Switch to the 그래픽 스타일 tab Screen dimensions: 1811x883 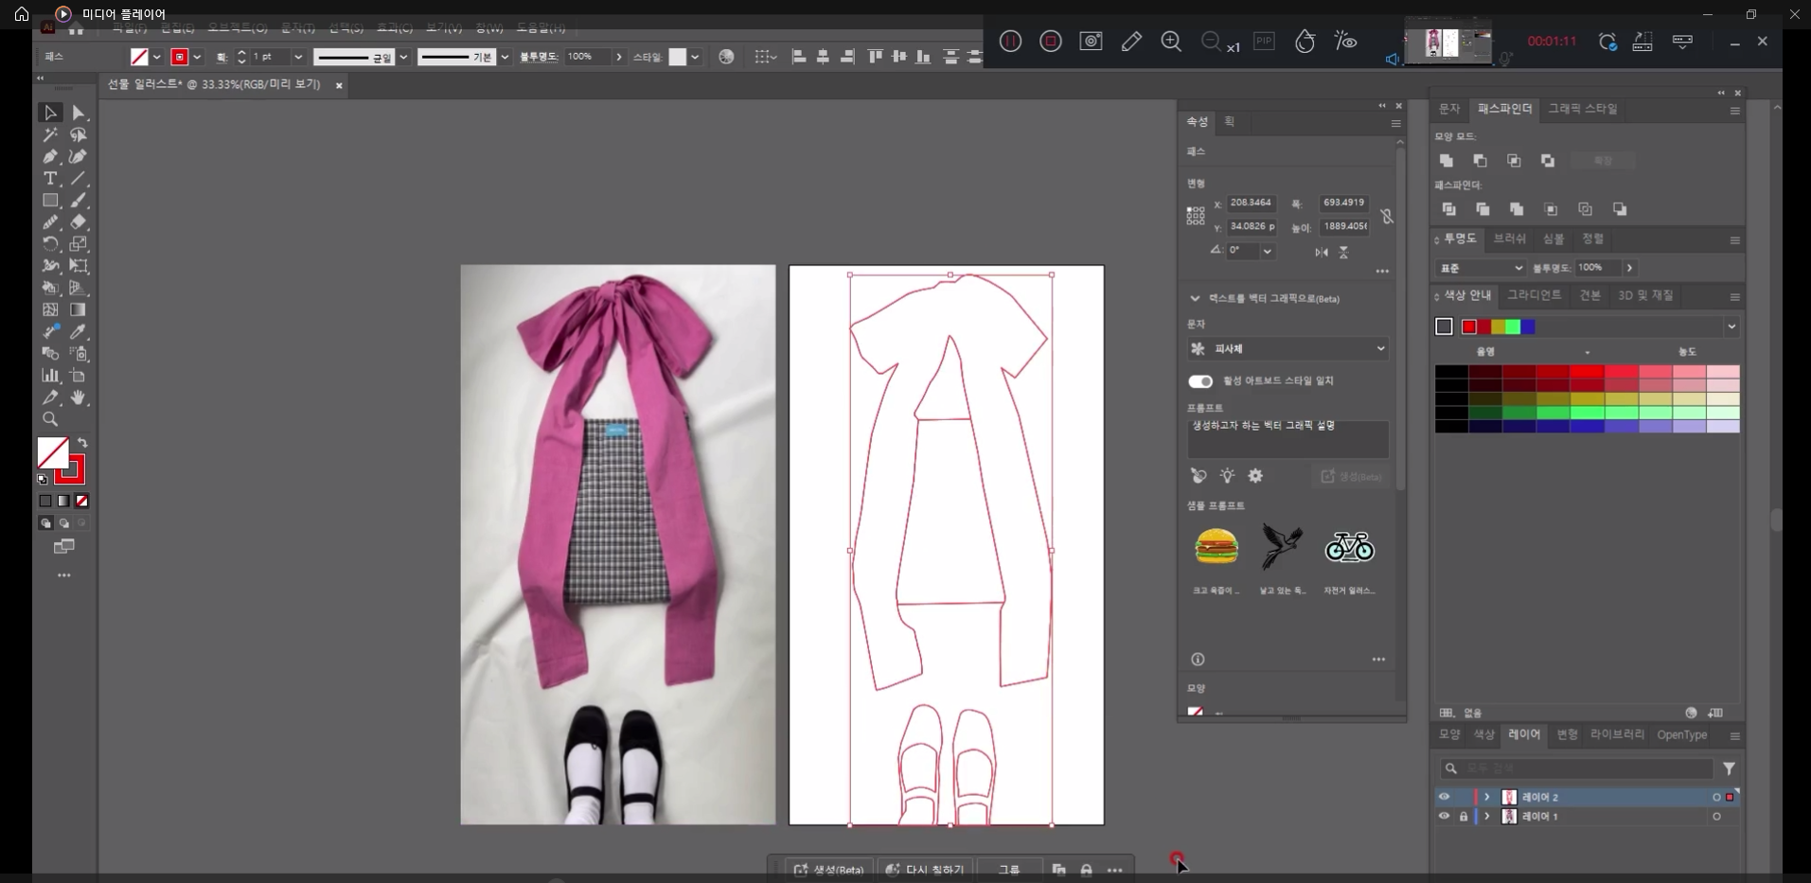click(x=1582, y=109)
